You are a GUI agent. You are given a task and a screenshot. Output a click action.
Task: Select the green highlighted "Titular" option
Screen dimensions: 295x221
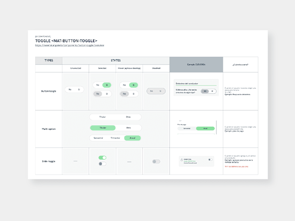(103, 128)
